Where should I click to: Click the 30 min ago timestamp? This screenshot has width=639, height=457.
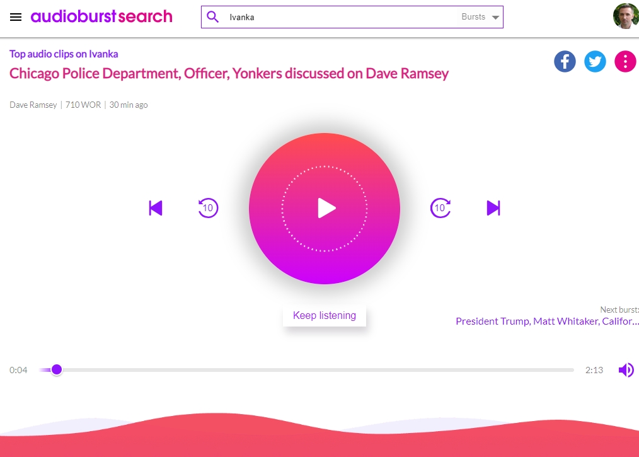pyautogui.click(x=129, y=105)
